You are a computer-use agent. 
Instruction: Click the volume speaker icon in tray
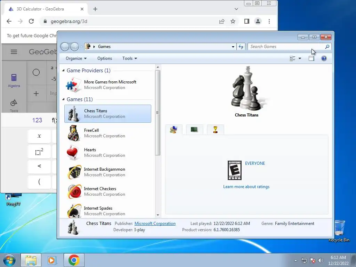click(x=321, y=260)
